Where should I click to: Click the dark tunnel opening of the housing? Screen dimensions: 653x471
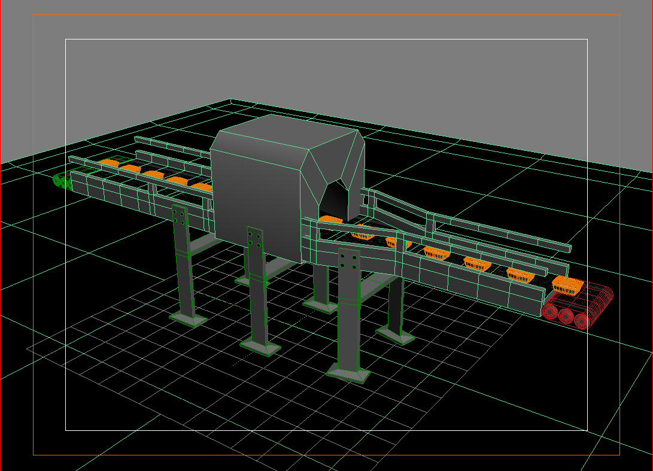(335, 202)
